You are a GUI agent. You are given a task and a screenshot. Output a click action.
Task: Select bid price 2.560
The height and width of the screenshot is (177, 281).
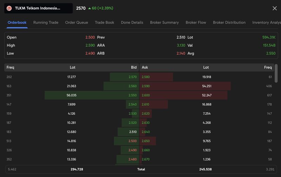click(x=133, y=86)
